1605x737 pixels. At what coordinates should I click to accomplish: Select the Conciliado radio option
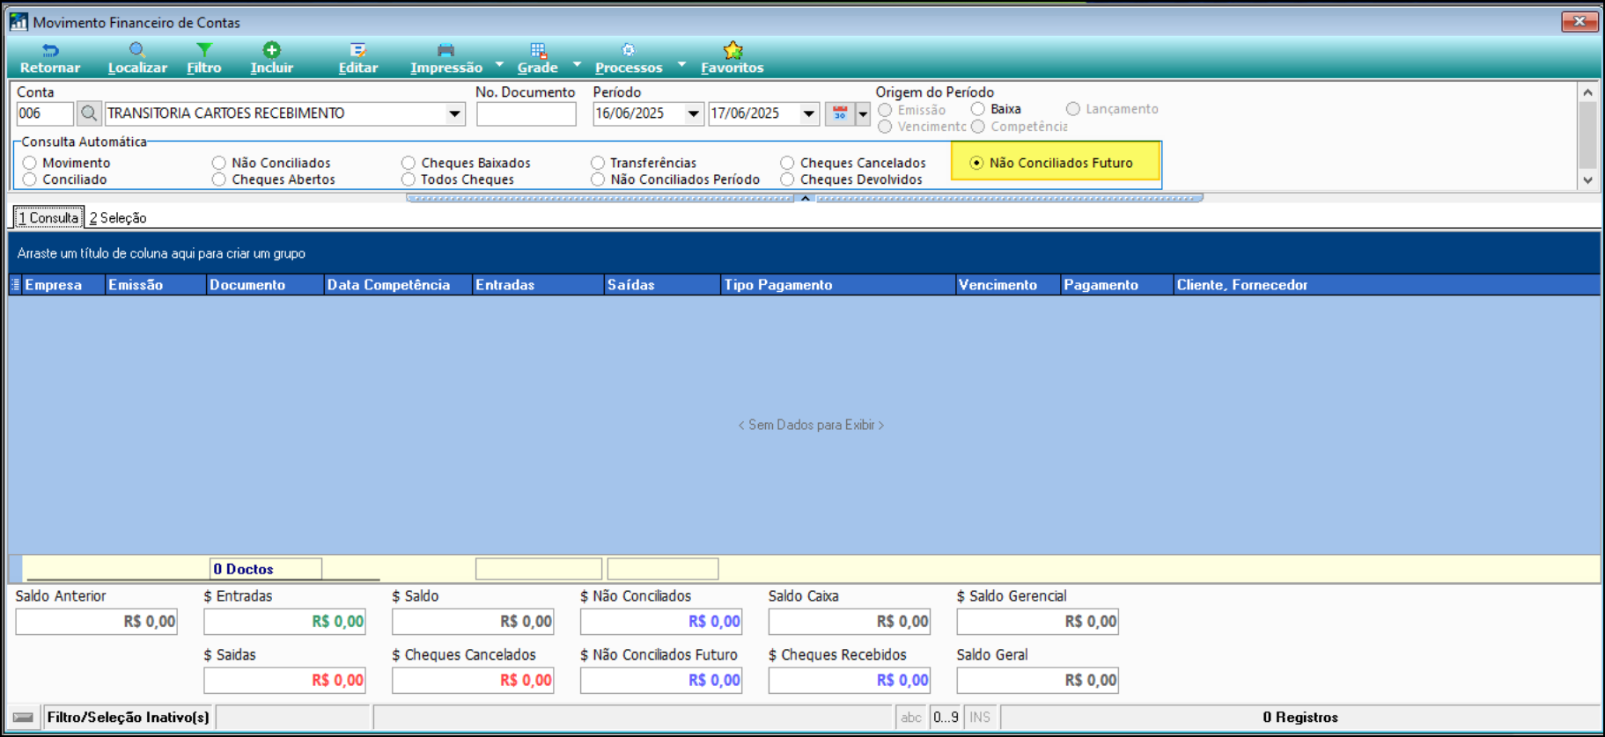click(30, 179)
